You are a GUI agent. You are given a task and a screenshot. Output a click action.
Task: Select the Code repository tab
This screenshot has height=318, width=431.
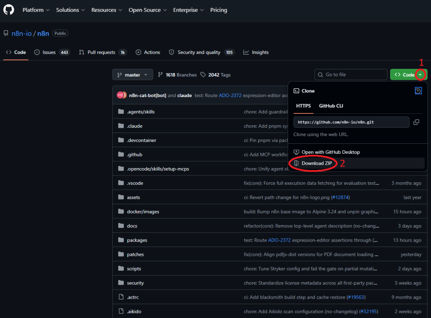[16, 52]
